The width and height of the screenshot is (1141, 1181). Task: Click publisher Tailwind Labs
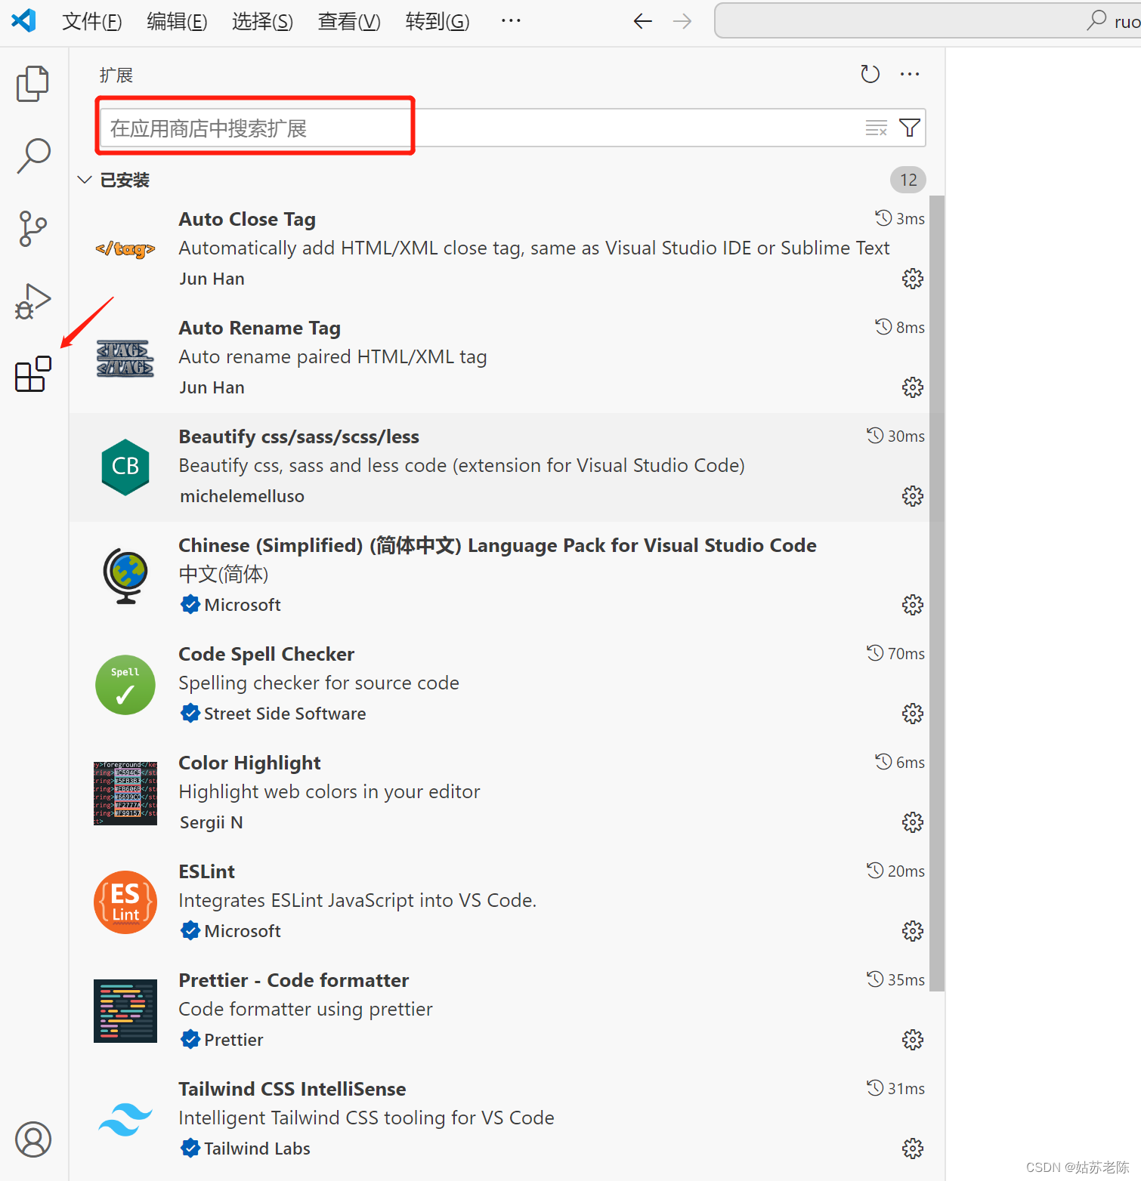pyautogui.click(x=257, y=1149)
